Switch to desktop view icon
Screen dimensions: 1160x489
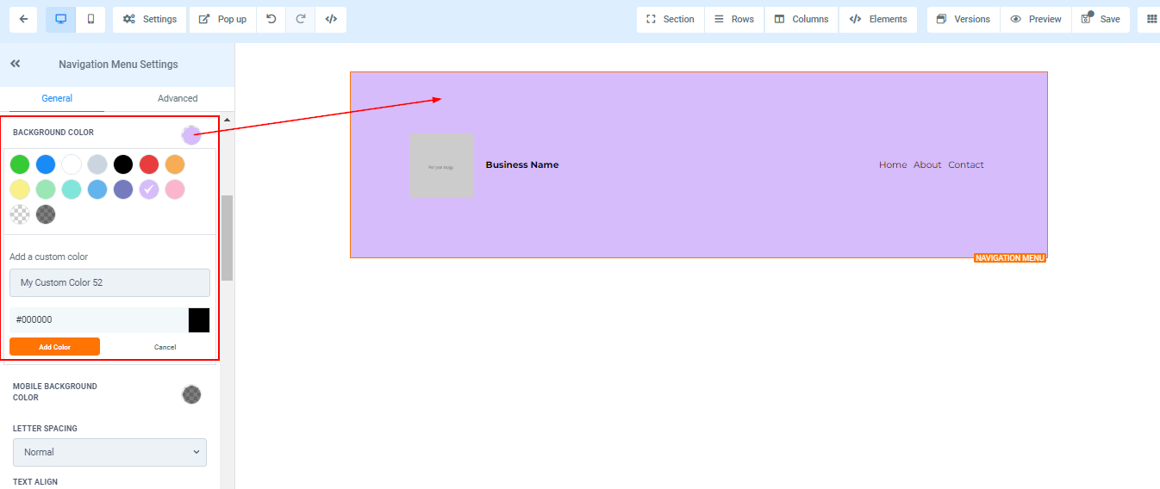[x=60, y=19]
